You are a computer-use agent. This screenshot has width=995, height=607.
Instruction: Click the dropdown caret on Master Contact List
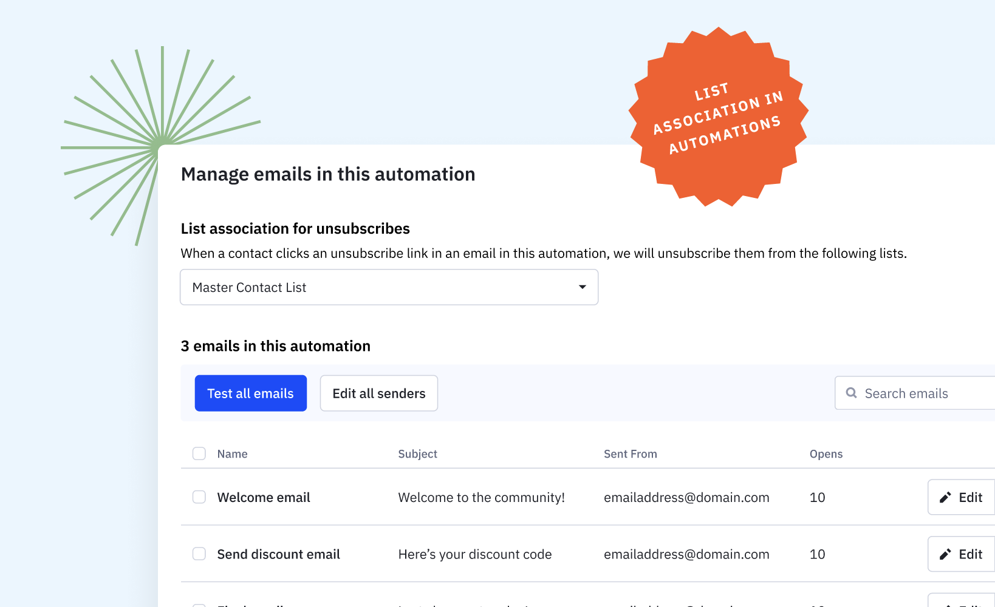(x=582, y=287)
